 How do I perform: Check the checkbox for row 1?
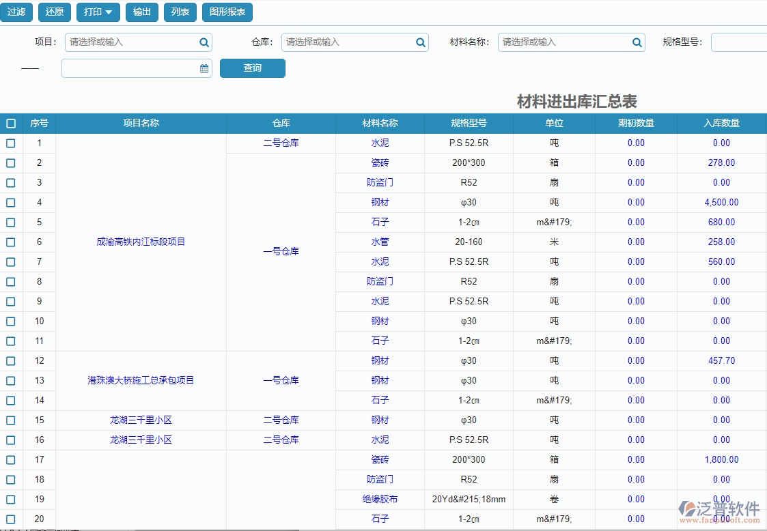point(10,143)
